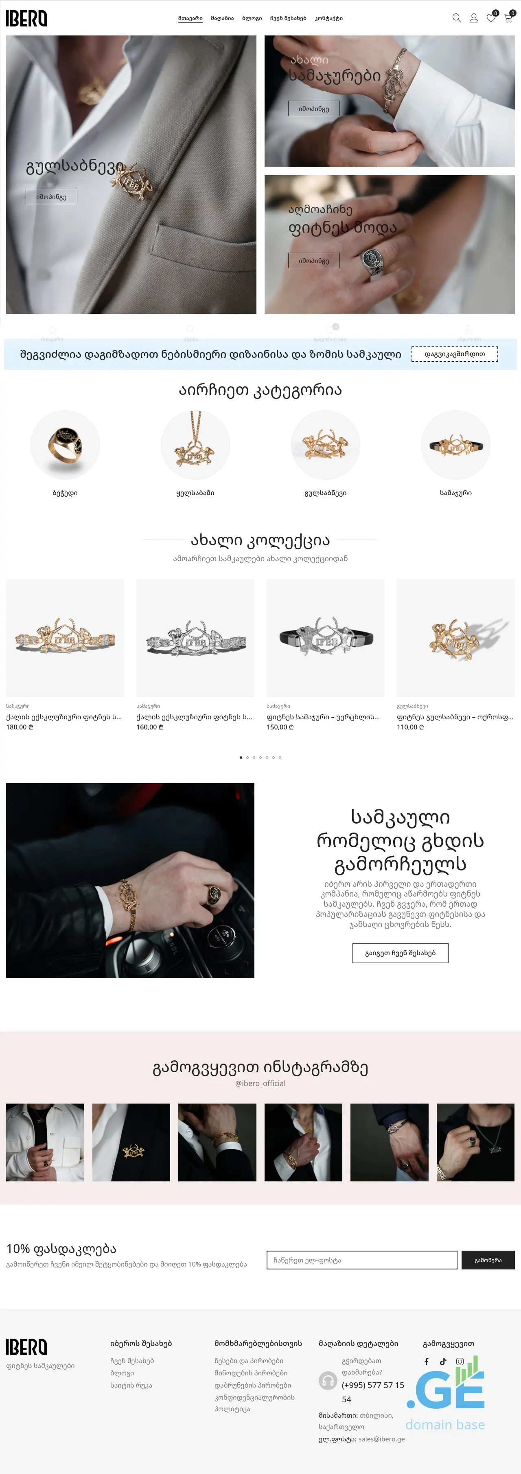Click the IBERO logo in header
Viewport: 521px width, 1474px height.
tap(26, 18)
